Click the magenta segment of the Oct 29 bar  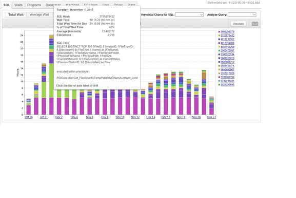[x=29, y=110]
